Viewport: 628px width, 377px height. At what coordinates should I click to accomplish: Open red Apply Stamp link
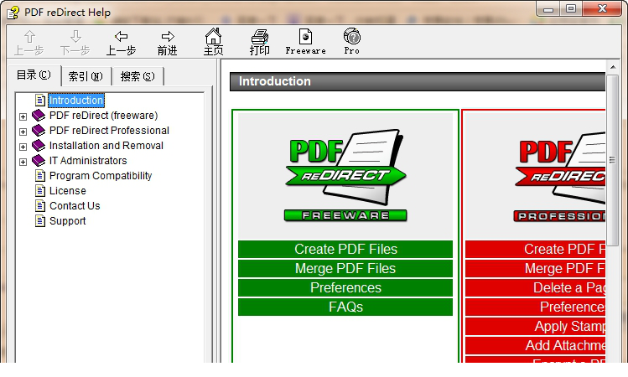tap(535, 326)
